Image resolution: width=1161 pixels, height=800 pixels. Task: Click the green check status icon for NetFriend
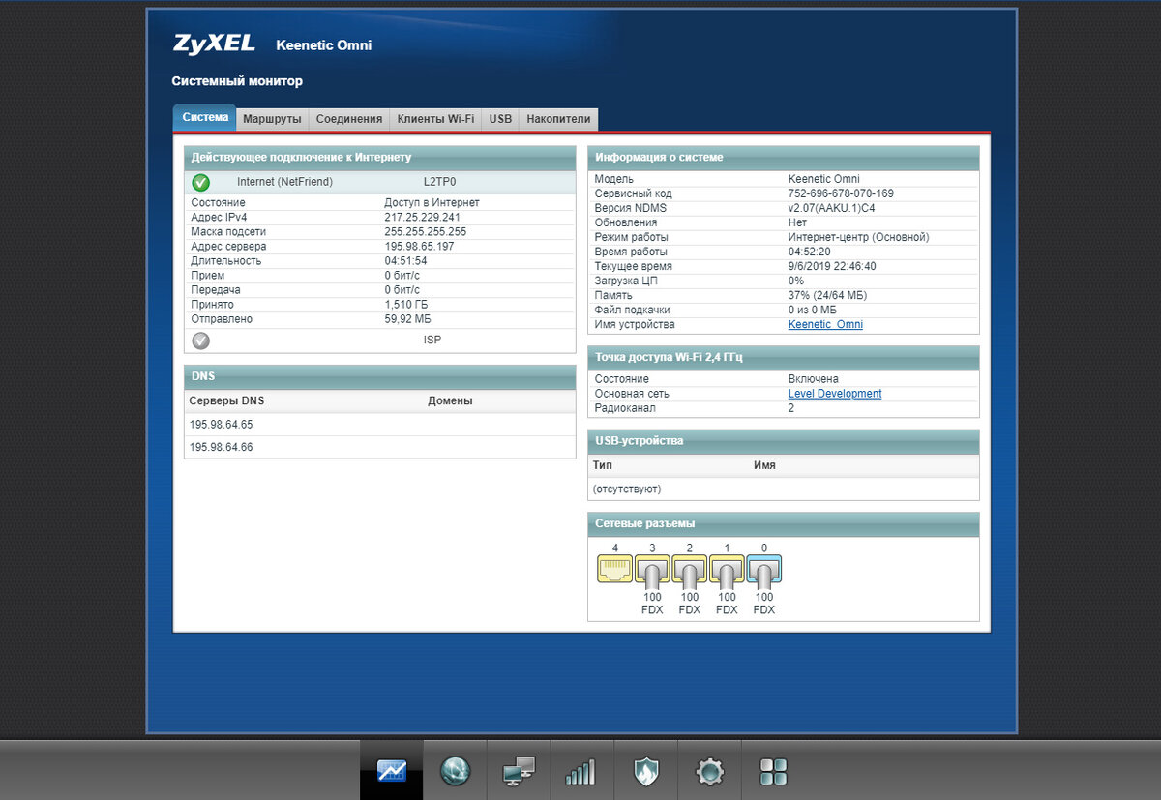pyautogui.click(x=200, y=182)
